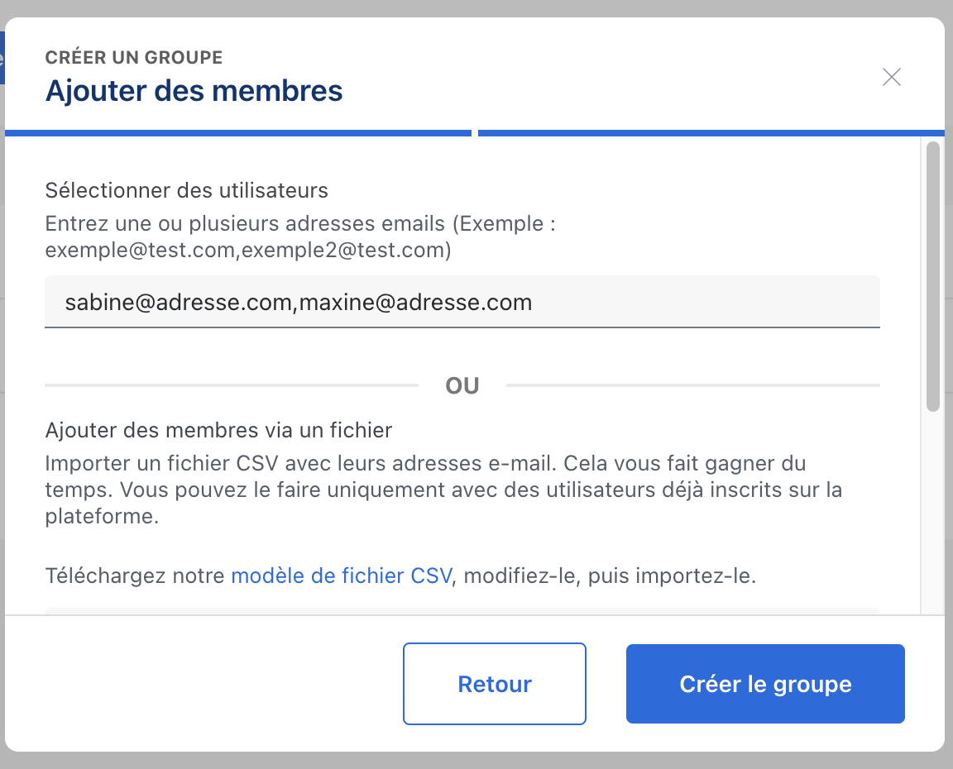The image size is (953, 769).
Task: Click the empty scrollbar track below the thumb
Action: point(932,513)
